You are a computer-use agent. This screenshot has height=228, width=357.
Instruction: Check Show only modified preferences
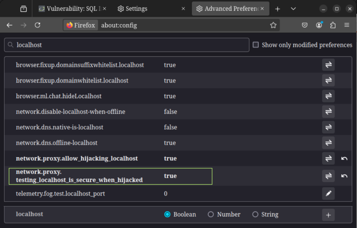pyautogui.click(x=256, y=45)
